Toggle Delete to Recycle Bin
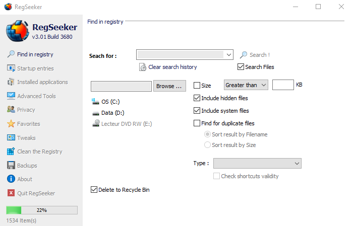Screen dimensions: 353x226 94,190
